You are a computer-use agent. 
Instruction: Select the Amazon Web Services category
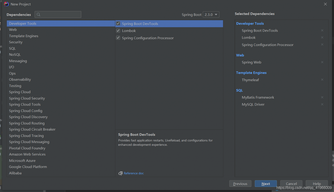tap(61, 154)
